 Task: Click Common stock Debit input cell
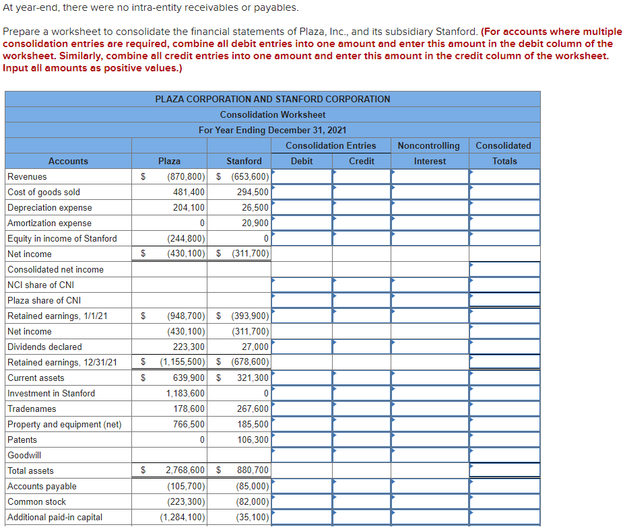[x=302, y=501]
